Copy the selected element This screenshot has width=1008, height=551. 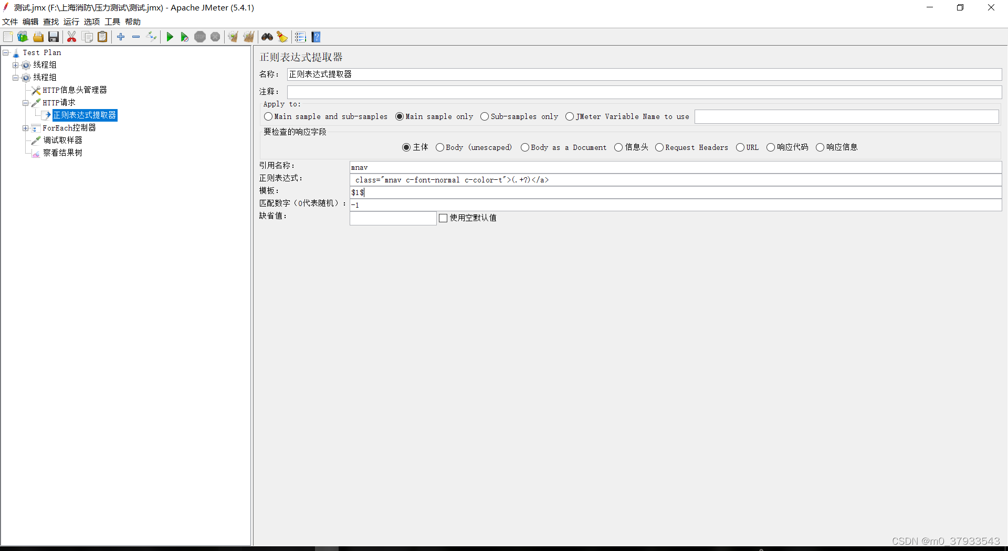[88, 37]
